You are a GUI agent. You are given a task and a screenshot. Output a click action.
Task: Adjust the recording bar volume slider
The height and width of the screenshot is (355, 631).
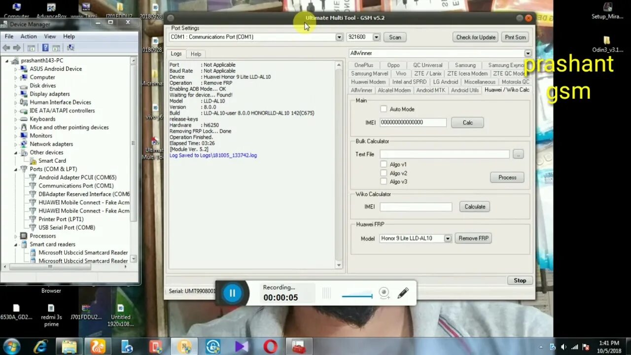(357, 296)
